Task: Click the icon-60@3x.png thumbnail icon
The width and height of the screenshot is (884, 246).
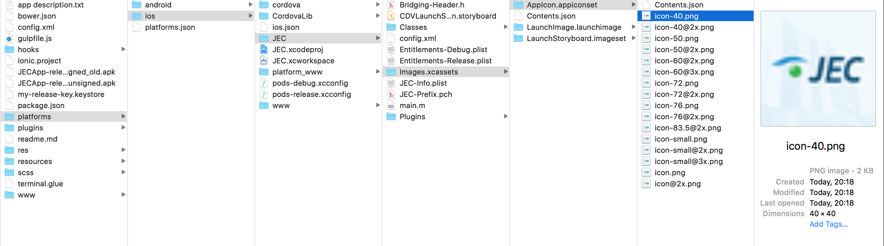Action: click(646, 72)
